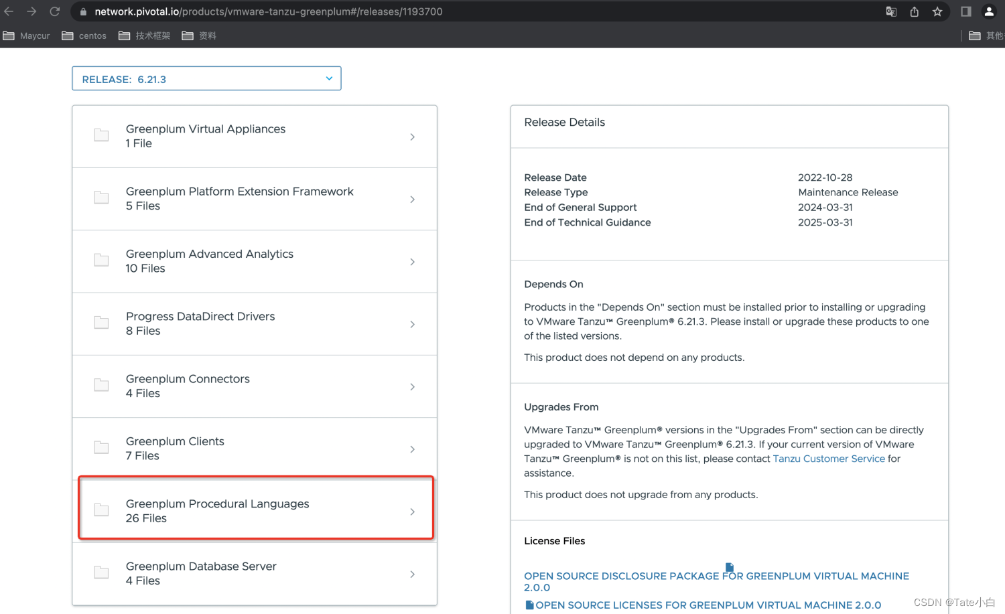Open the Open Source Licenses for Greenplum Virtual Machine link

(708, 605)
